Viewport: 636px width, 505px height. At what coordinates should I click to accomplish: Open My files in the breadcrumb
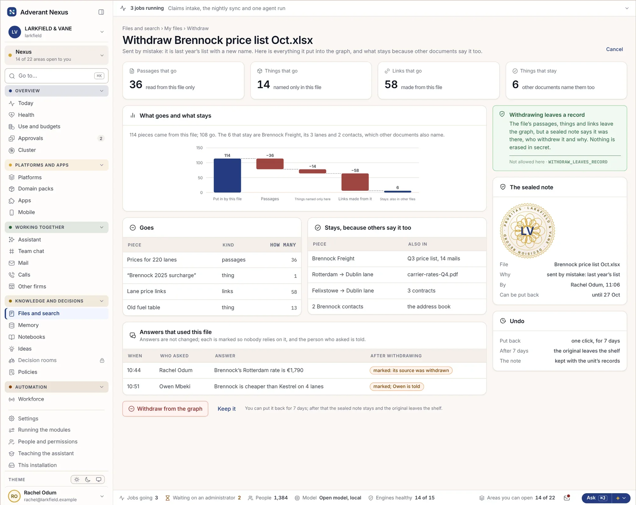(173, 28)
